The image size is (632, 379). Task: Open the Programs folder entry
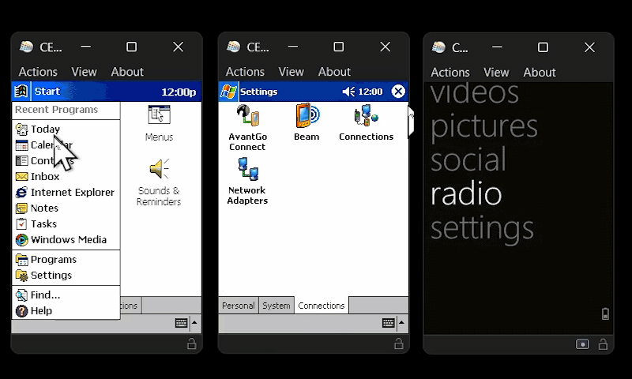pyautogui.click(x=53, y=260)
